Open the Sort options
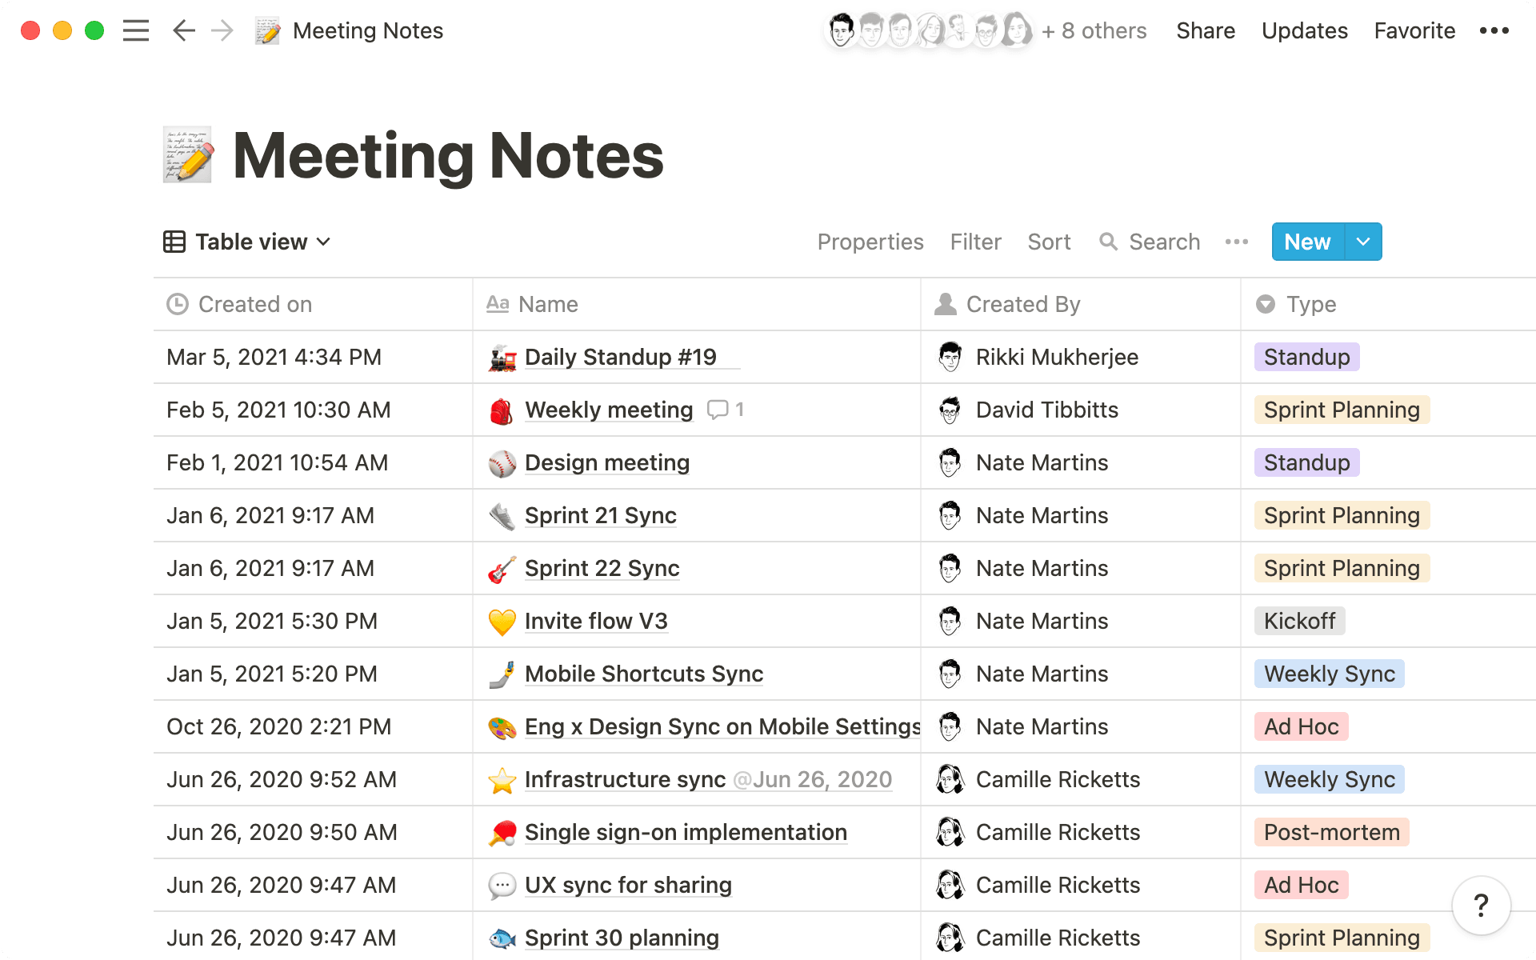The width and height of the screenshot is (1536, 960). click(1048, 242)
